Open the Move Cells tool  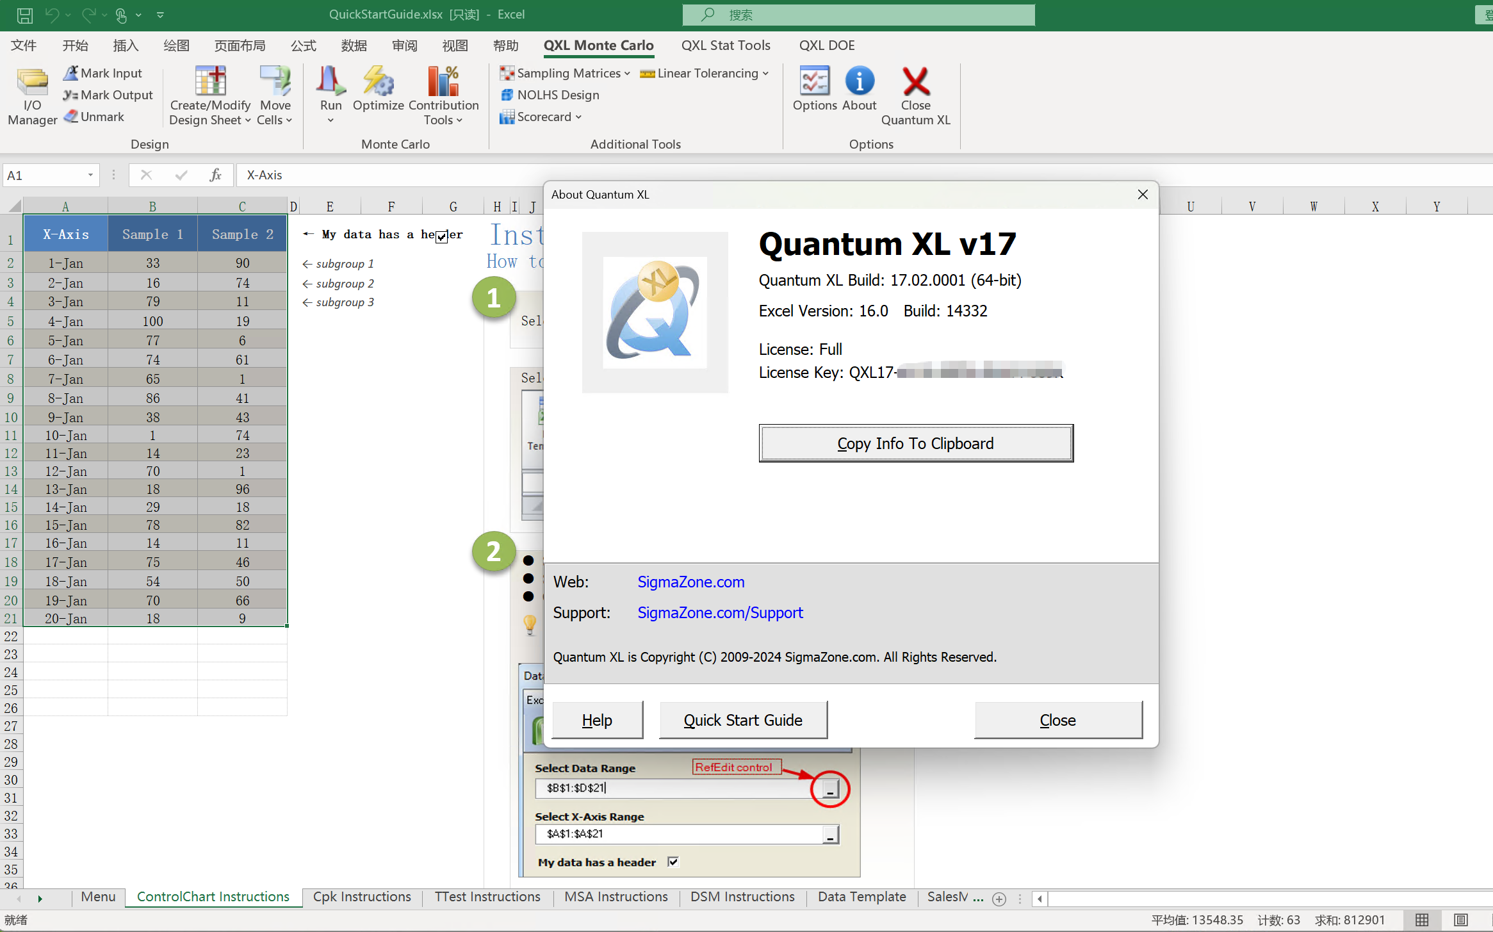coord(275,96)
